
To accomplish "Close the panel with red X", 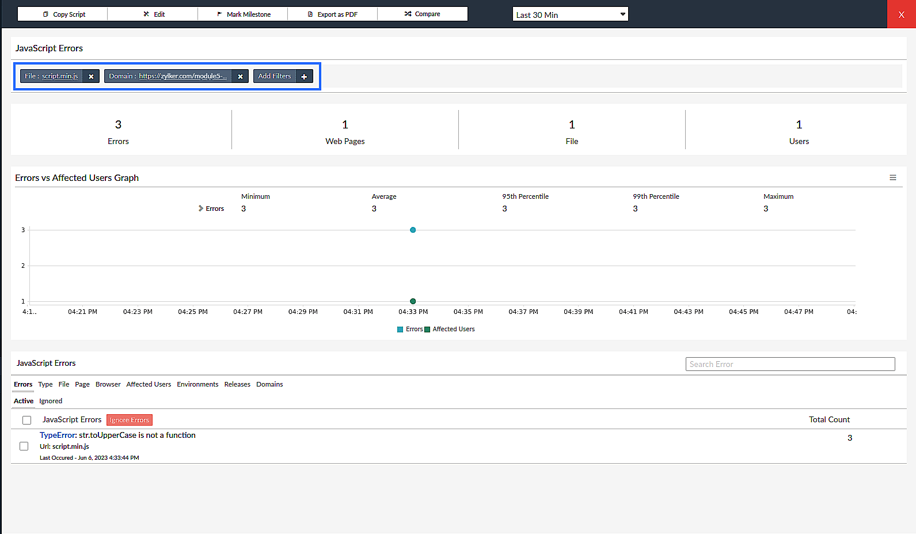I will (901, 14).
